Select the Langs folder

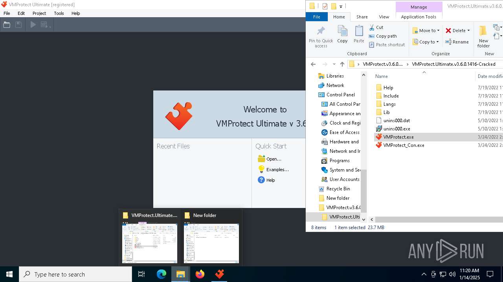[x=389, y=104]
